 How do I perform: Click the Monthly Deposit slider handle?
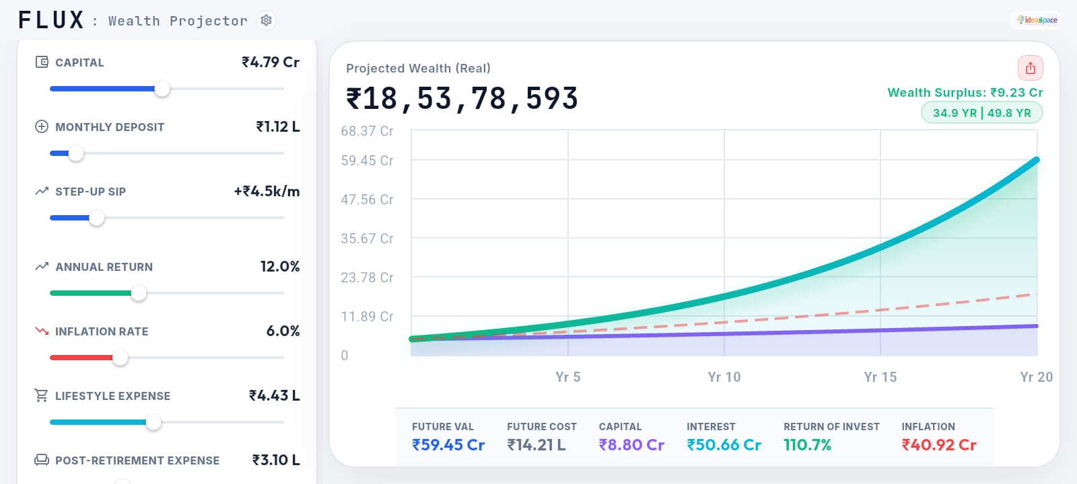[77, 153]
